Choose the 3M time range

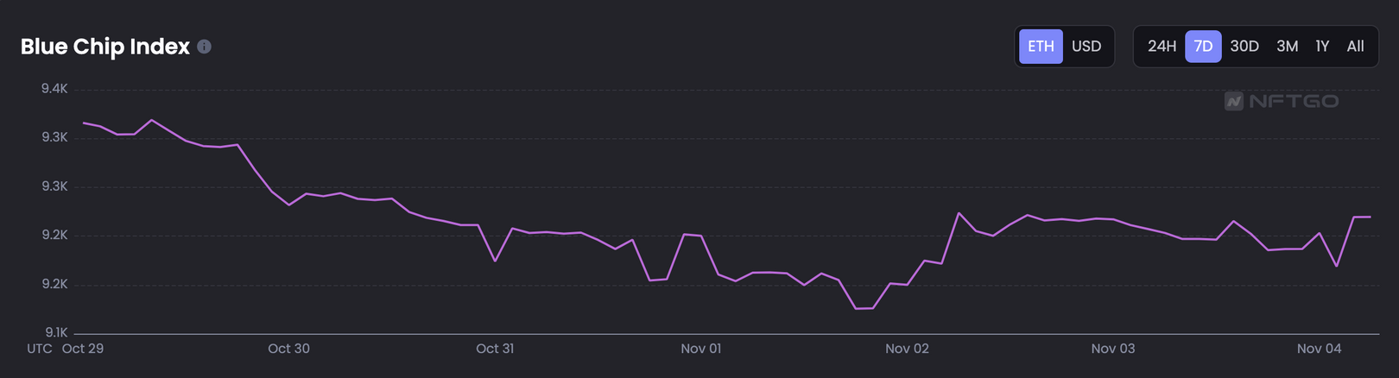[1287, 47]
